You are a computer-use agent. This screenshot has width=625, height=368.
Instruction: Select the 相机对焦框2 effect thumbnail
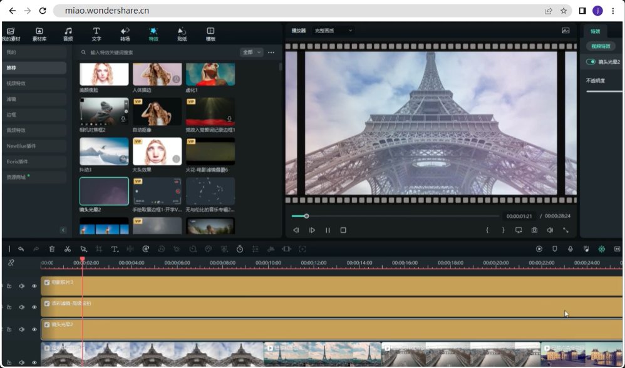point(104,111)
